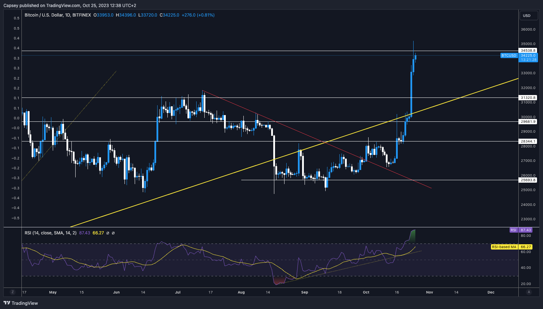Click the TradingView logo icon

7,303
